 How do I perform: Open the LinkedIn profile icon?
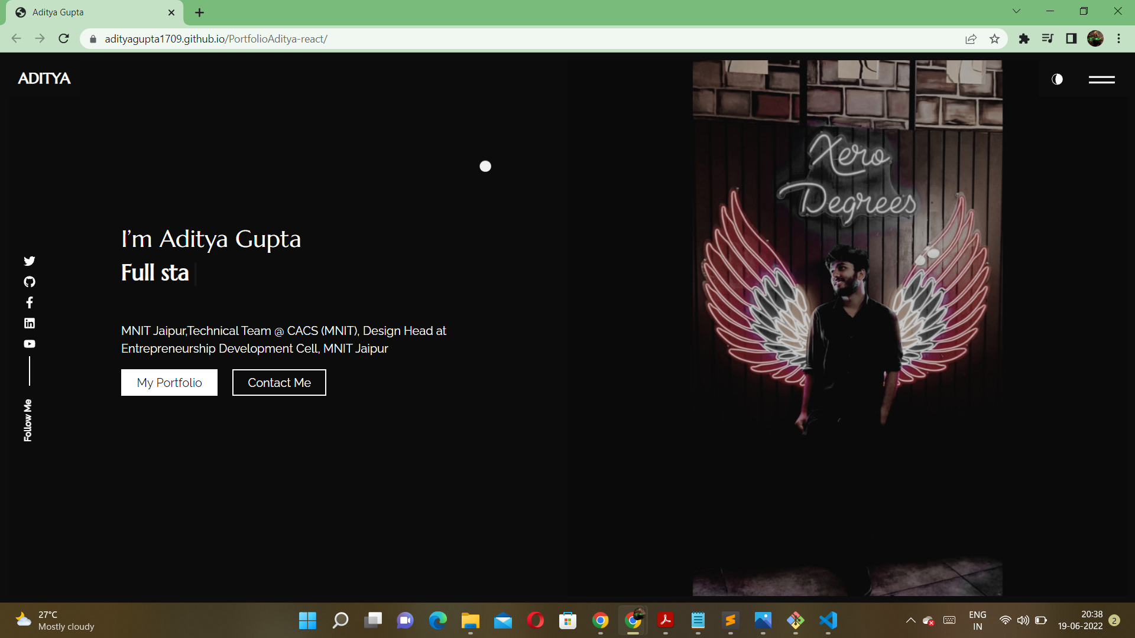[x=30, y=323]
